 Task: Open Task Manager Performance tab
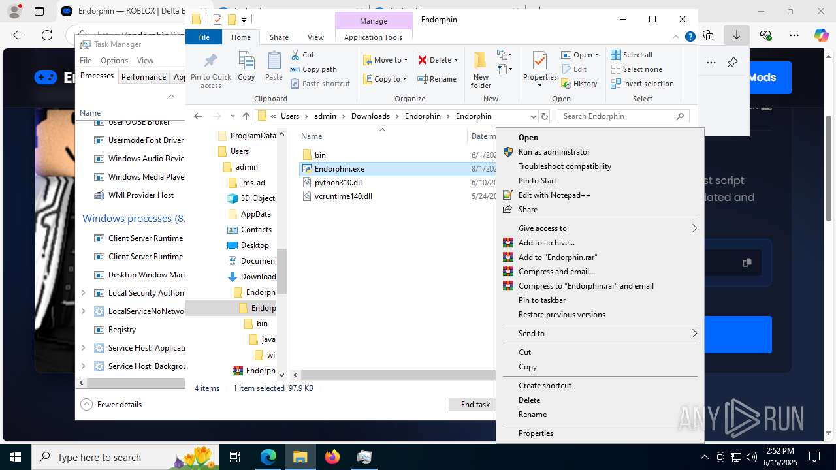(144, 77)
